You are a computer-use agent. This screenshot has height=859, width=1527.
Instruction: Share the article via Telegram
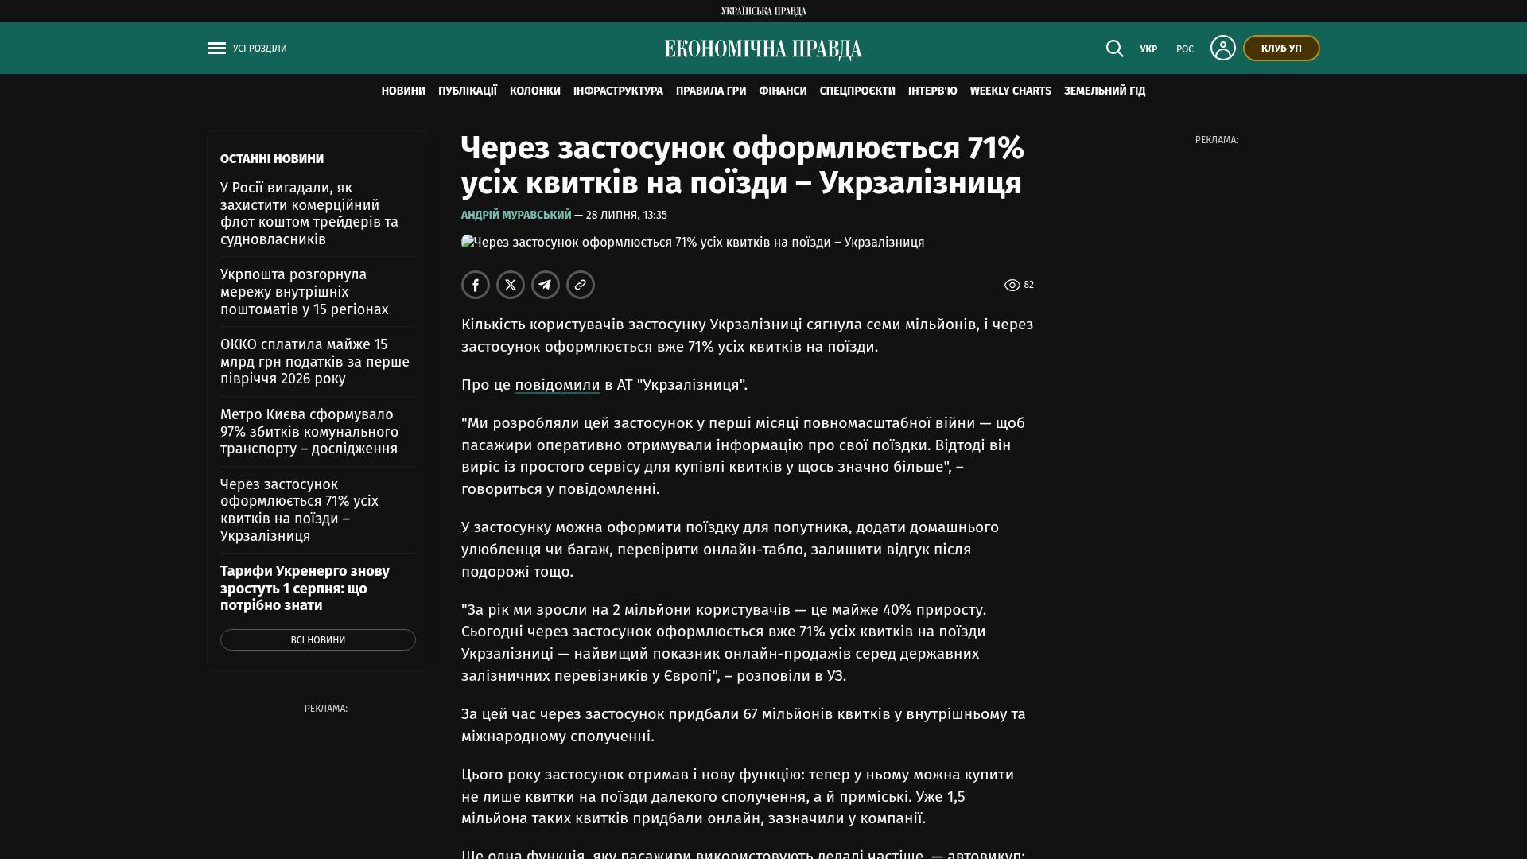coord(546,285)
